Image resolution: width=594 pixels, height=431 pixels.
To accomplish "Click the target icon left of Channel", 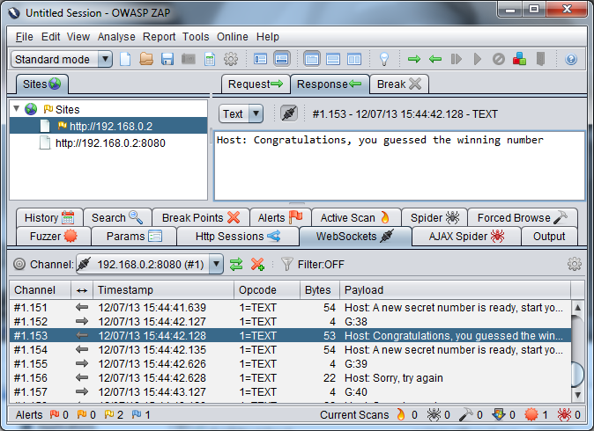I will tap(19, 264).
